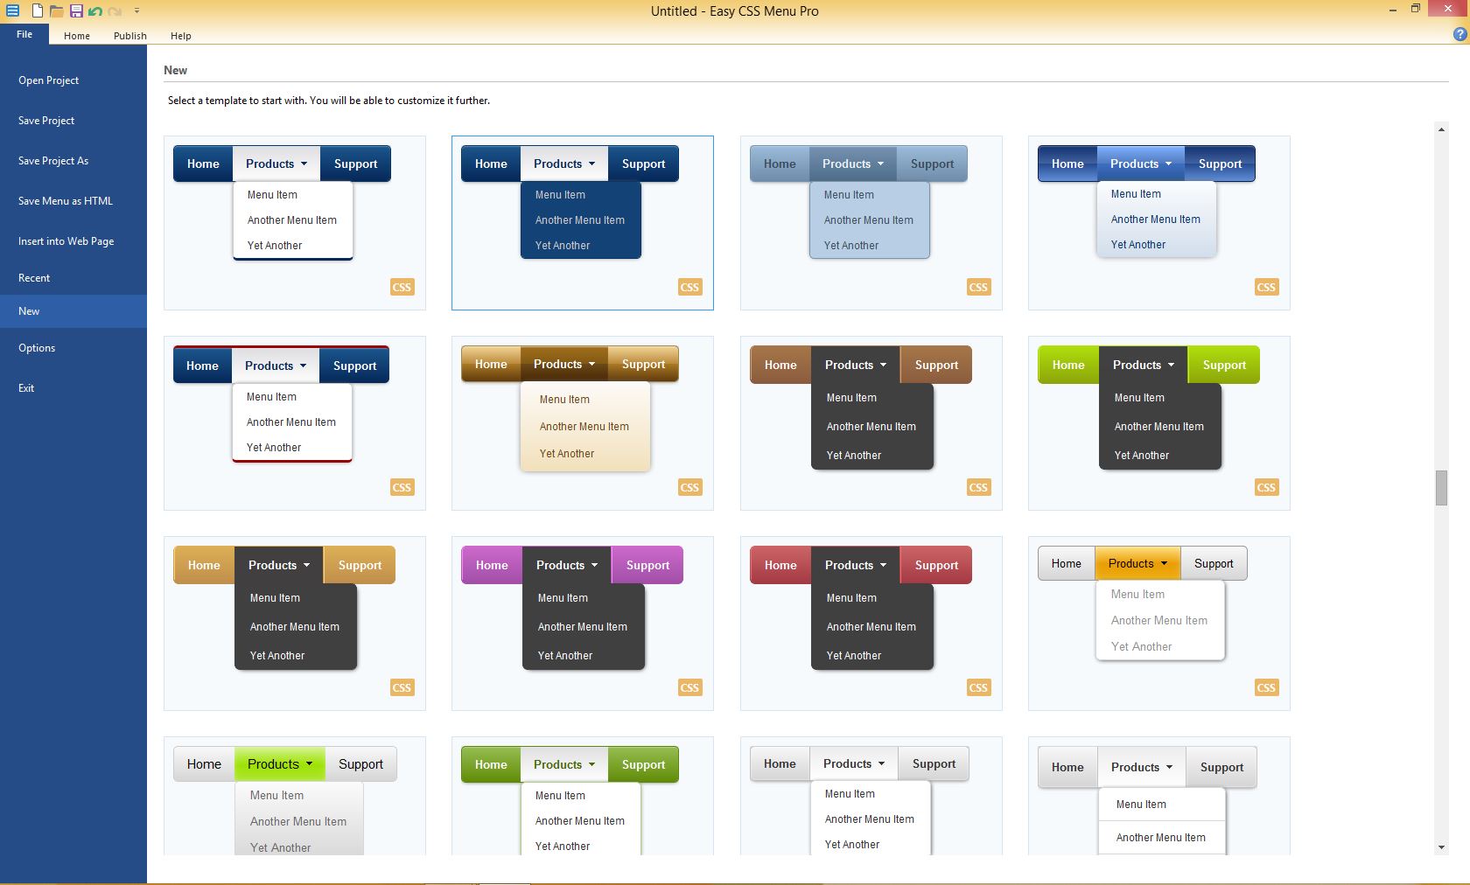Open the Customize Quick Access Toolbar dropdown
Viewport: 1470px width, 885px height.
[137, 11]
